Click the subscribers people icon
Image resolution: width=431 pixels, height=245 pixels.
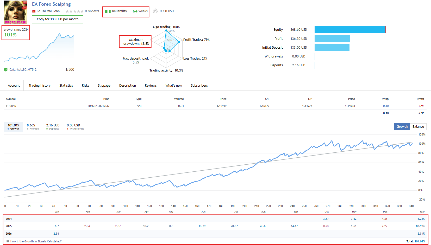pyautogui.click(x=155, y=11)
